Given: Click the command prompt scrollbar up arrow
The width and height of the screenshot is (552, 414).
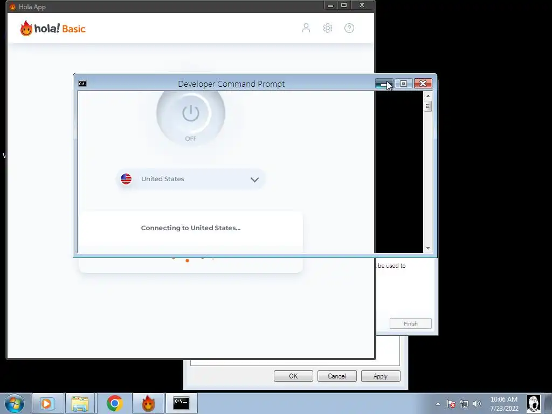Looking at the screenshot, I should pyautogui.click(x=428, y=96).
